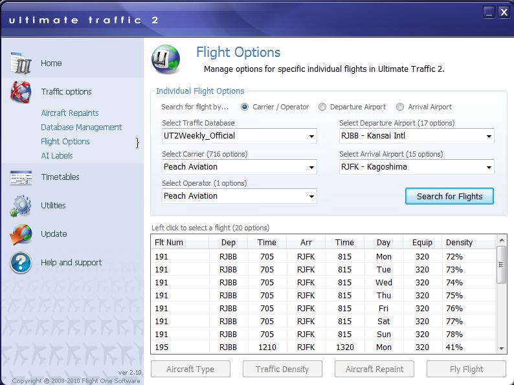Click the Equip column header
This screenshot has height=385, width=514.
point(422,243)
